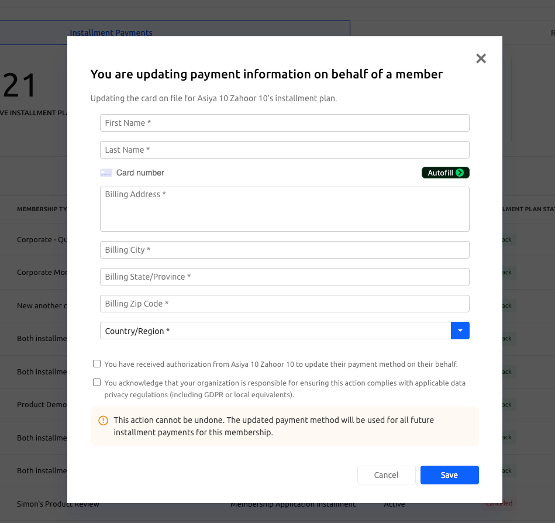Close the payment update dialog
The image size is (555, 523).
[481, 59]
